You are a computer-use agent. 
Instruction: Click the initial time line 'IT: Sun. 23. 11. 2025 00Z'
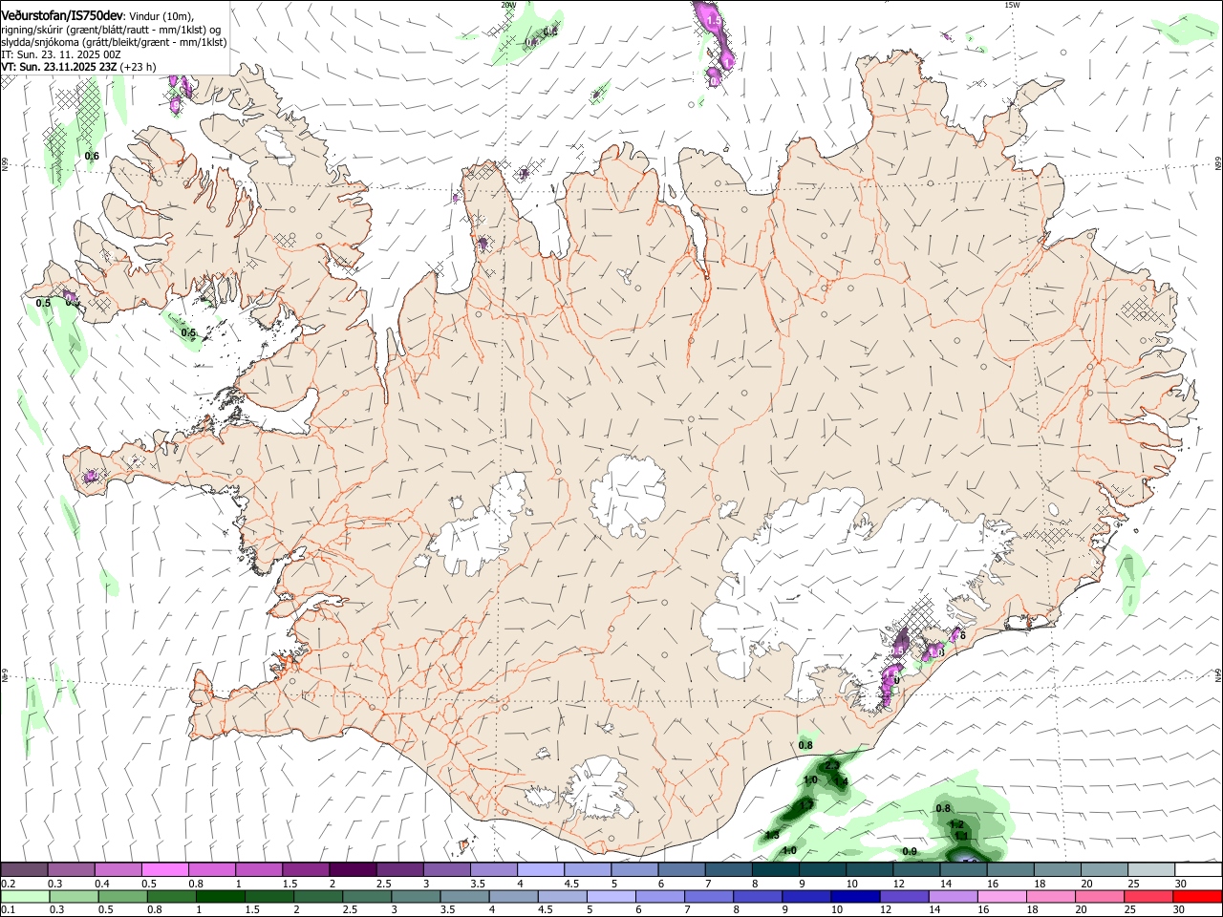tap(61, 54)
